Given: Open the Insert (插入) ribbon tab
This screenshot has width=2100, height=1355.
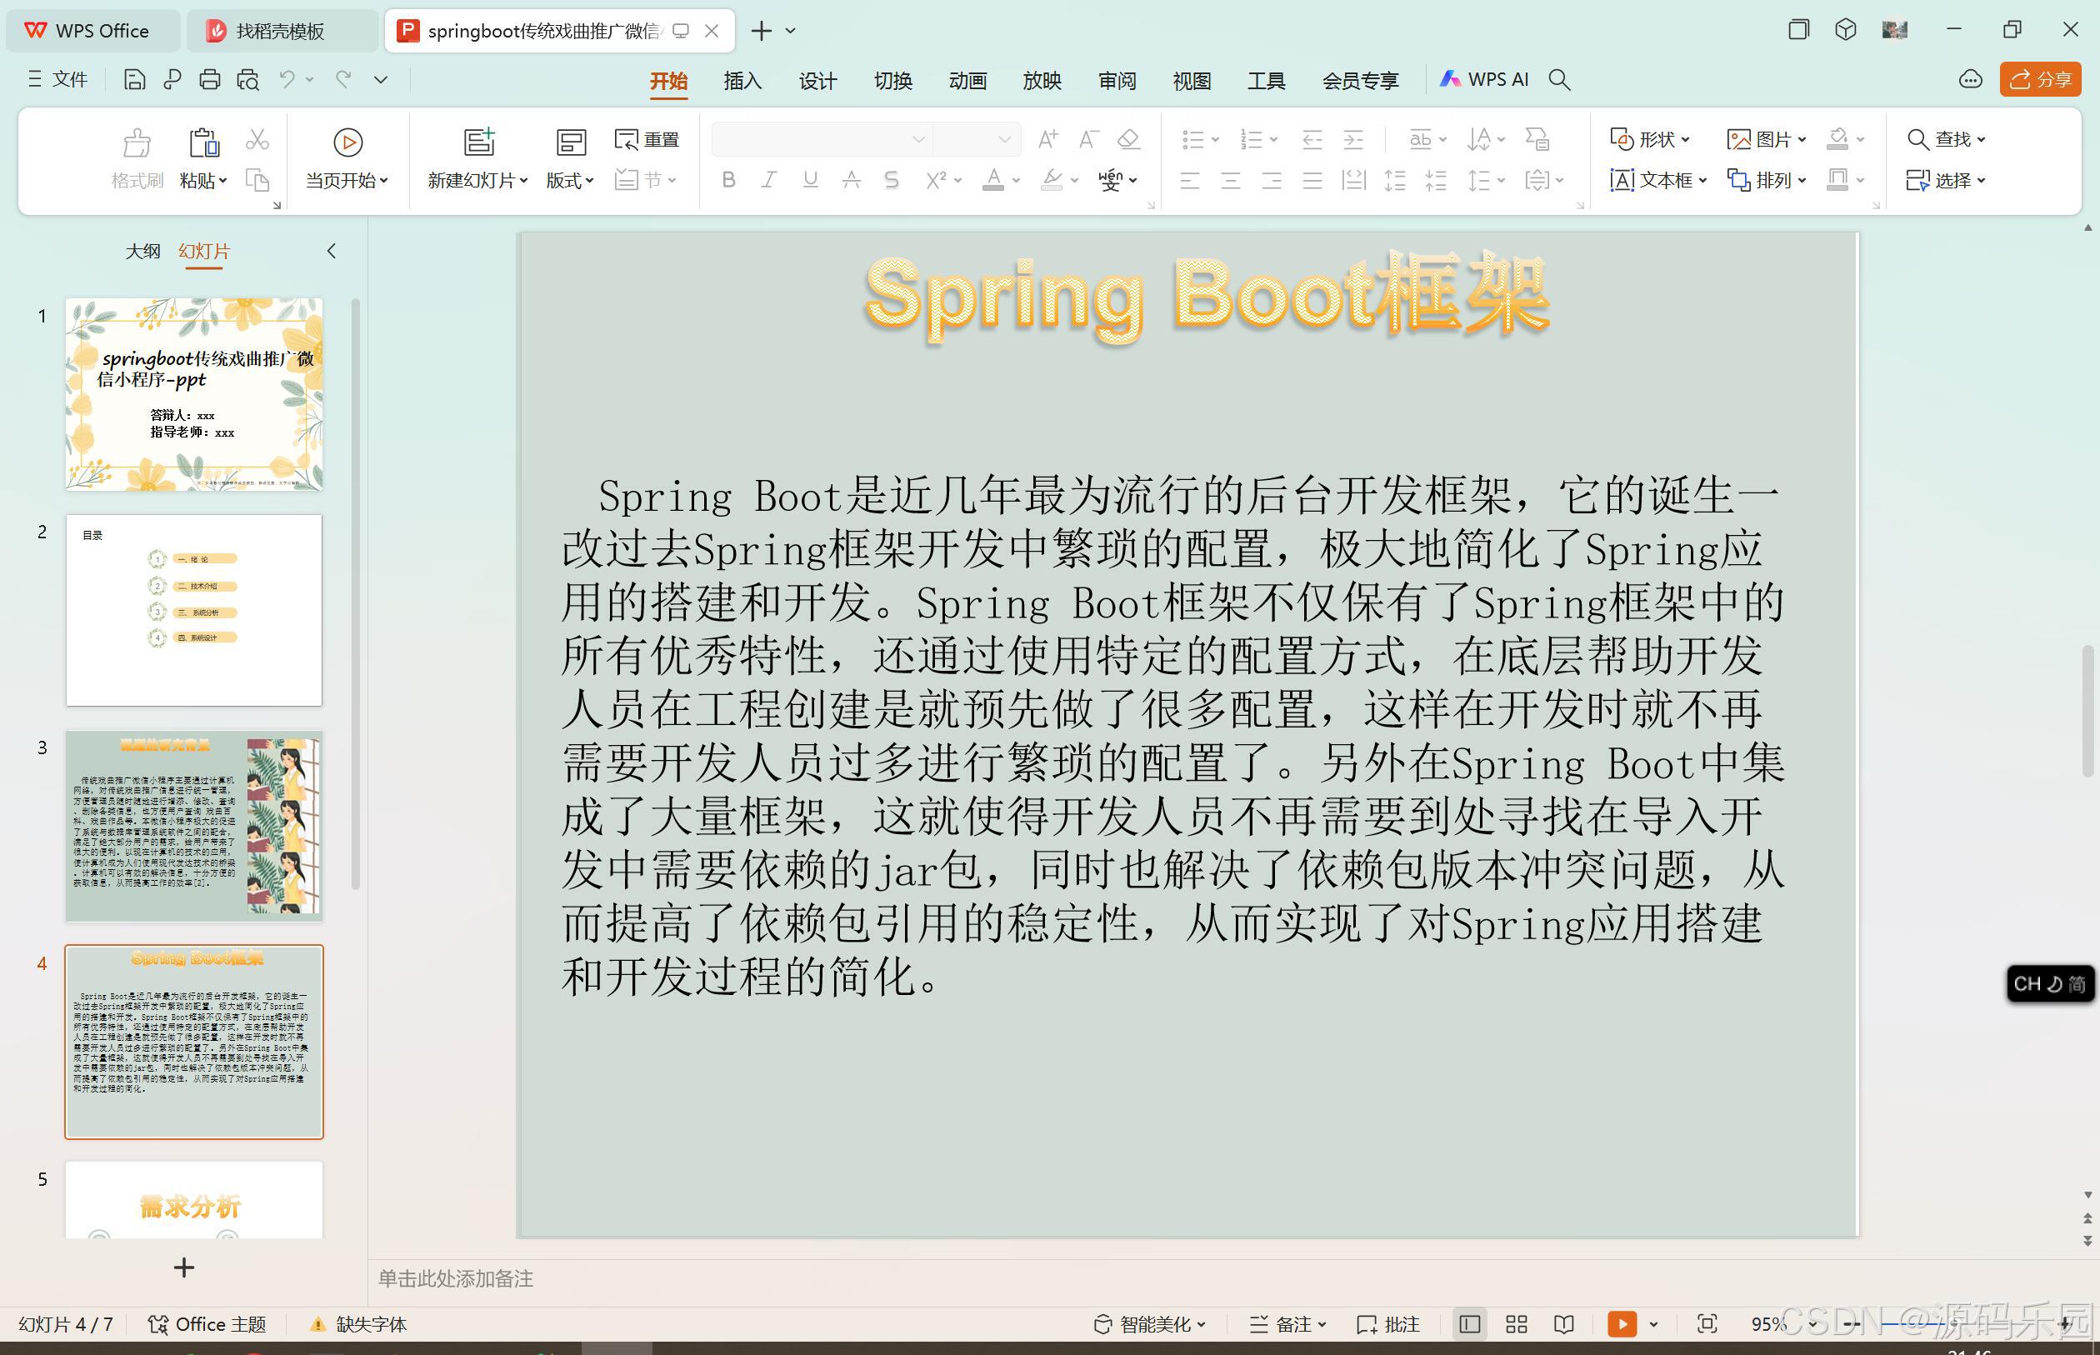Looking at the screenshot, I should tap(742, 81).
